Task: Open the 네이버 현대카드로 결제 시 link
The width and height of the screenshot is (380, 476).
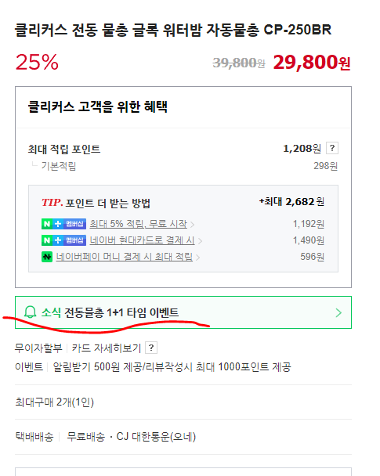Action: tap(142, 240)
